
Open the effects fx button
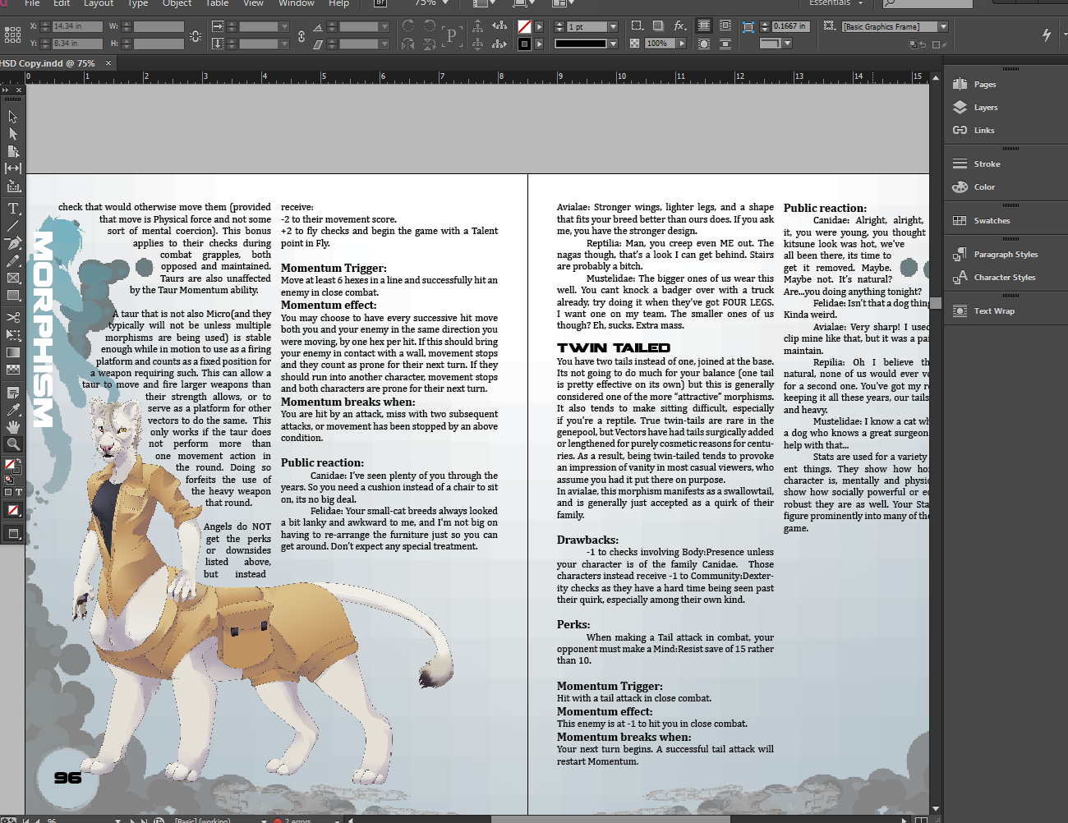click(x=680, y=26)
